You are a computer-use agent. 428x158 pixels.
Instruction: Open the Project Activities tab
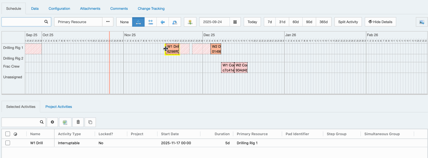(x=59, y=107)
